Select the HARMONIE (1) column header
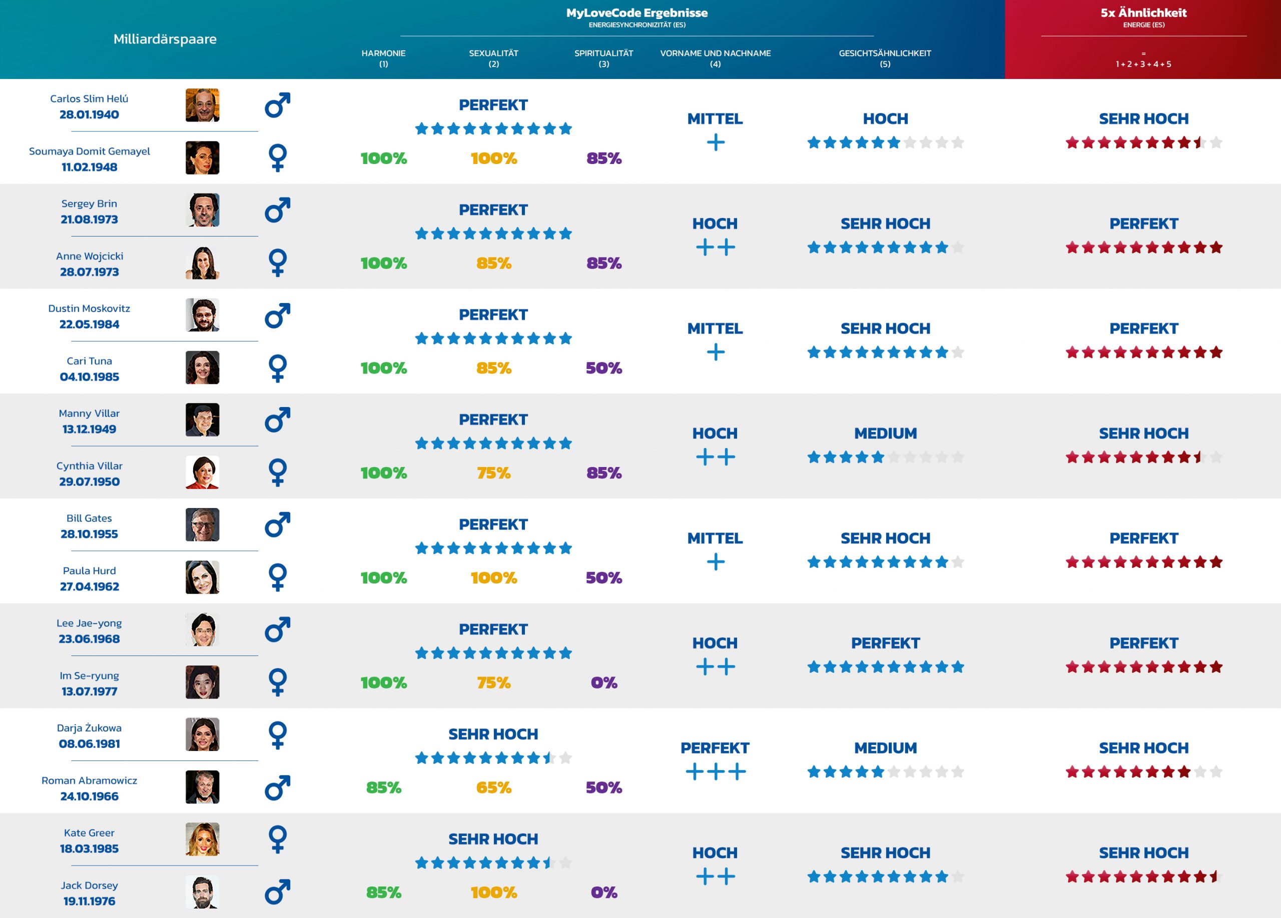 (383, 58)
